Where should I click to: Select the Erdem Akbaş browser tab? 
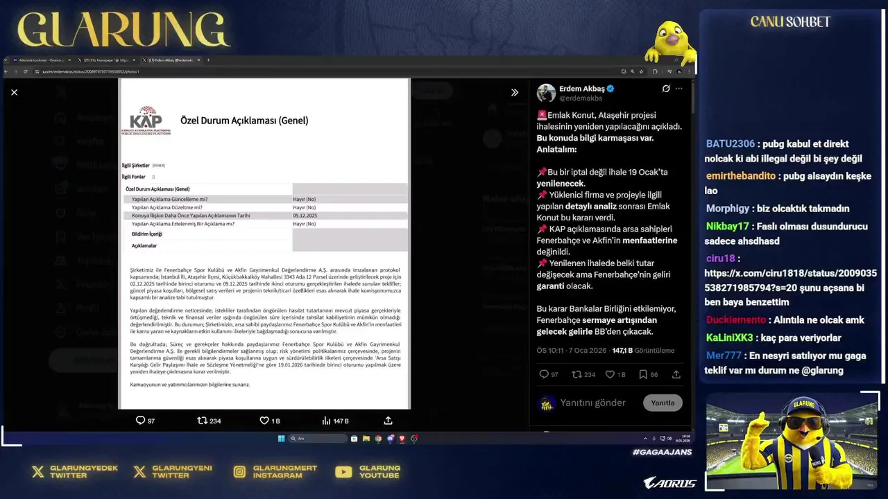(x=170, y=60)
